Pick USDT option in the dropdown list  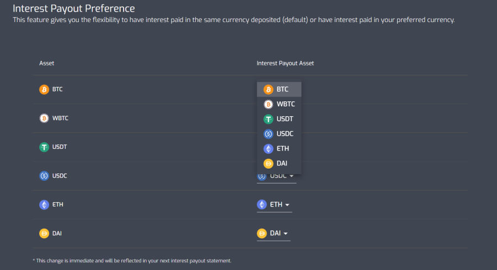pyautogui.click(x=279, y=119)
